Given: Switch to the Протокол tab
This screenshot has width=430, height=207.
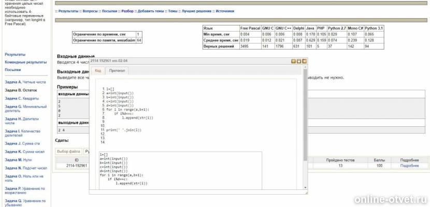Looking at the screenshot, I should 117,71.
